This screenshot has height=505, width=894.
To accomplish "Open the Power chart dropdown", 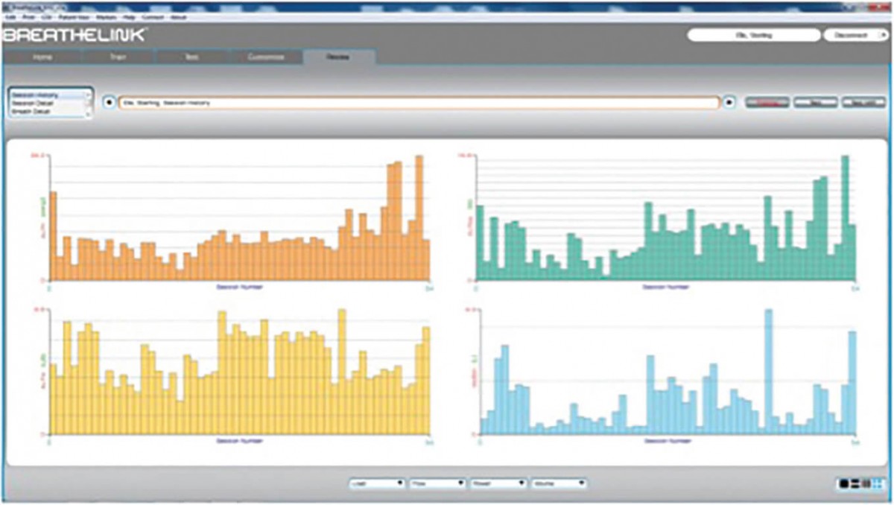I will pyautogui.click(x=498, y=483).
